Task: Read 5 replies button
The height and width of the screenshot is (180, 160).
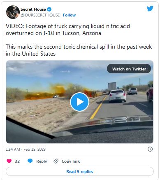Action: (x=80, y=171)
